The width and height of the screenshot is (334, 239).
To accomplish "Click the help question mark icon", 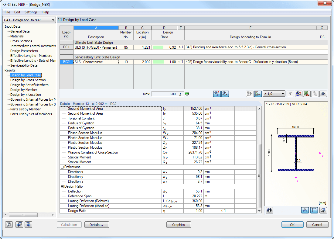I will [x=9, y=224].
